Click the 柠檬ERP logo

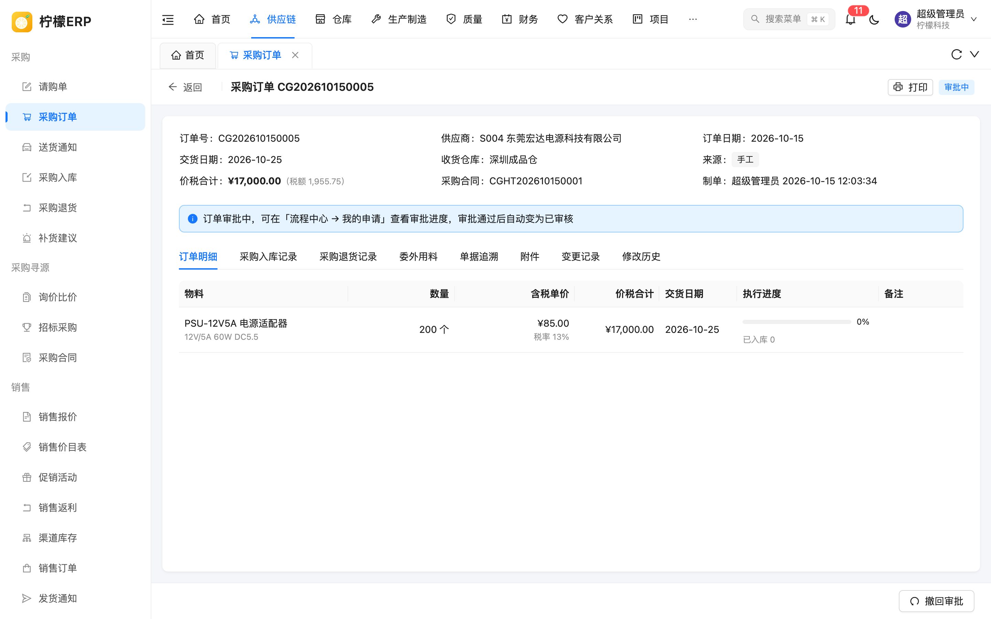pos(52,21)
